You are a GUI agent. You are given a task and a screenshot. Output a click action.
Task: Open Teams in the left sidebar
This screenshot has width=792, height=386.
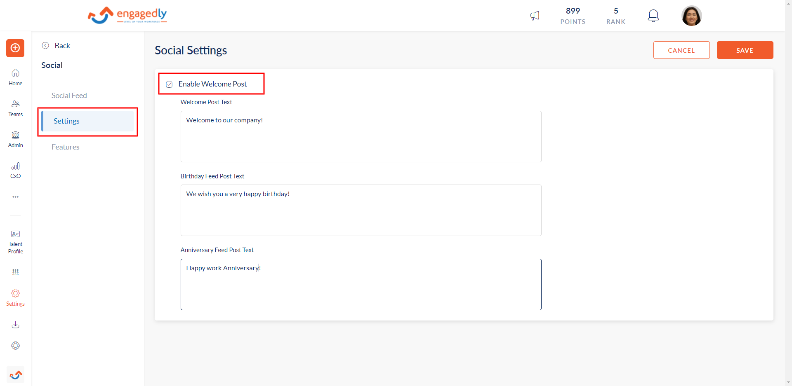point(15,108)
